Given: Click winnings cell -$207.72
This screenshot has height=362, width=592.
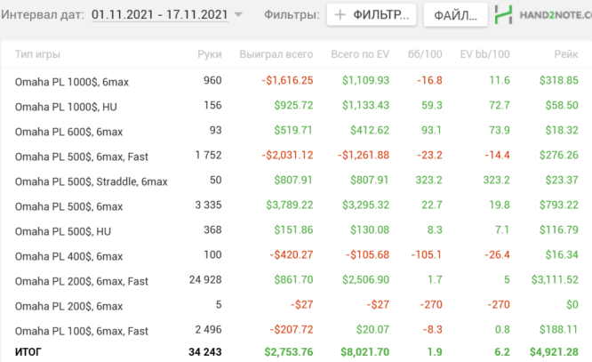Looking at the screenshot, I should 292,330.
